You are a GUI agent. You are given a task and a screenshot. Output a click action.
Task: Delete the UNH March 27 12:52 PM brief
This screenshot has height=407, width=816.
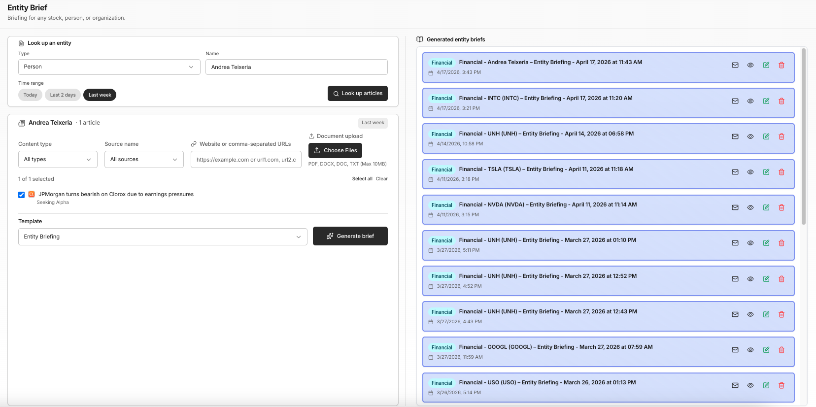pyautogui.click(x=782, y=279)
